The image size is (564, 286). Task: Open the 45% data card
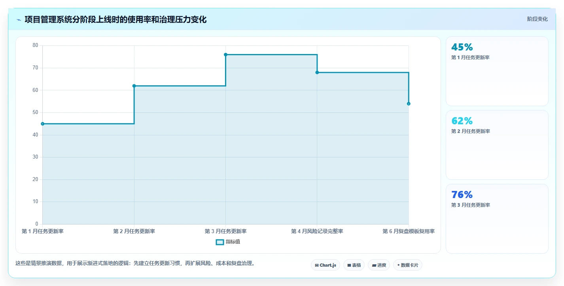click(497, 71)
